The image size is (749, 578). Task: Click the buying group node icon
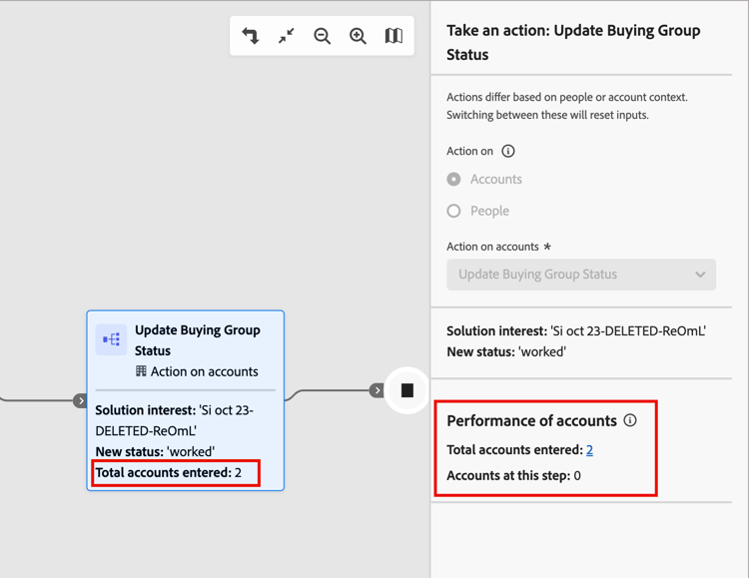tap(111, 339)
